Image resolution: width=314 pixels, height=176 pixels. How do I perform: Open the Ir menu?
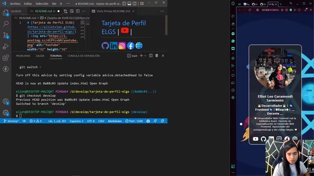tap(61, 3)
